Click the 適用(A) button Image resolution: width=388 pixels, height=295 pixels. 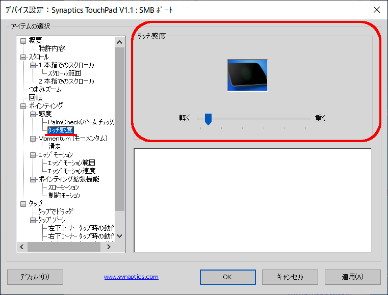tap(352, 277)
